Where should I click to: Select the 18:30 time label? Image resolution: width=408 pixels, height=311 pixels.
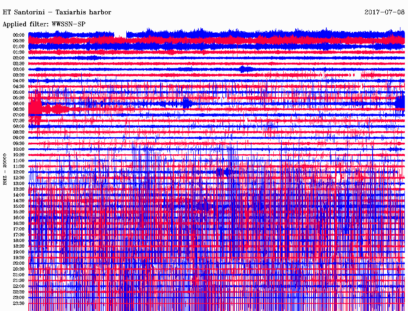[x=19, y=246]
